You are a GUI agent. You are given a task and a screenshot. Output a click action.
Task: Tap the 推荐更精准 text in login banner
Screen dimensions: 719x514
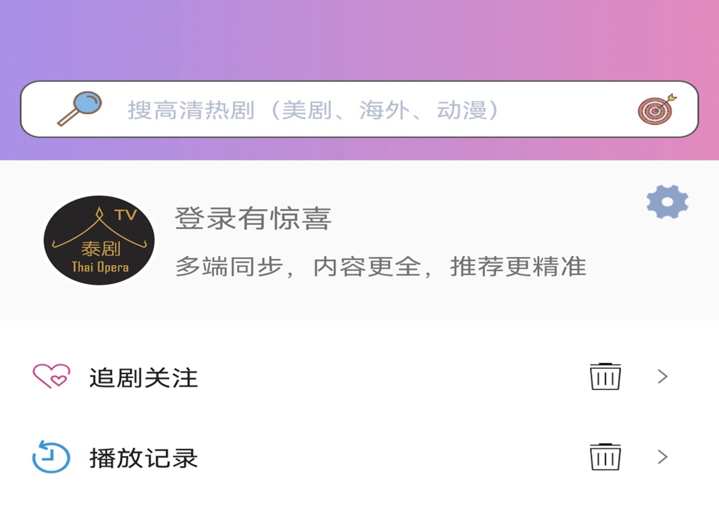518,267
